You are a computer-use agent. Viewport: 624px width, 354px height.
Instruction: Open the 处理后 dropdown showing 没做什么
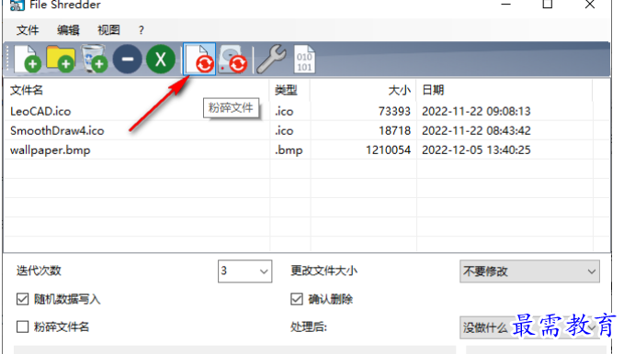529,327
